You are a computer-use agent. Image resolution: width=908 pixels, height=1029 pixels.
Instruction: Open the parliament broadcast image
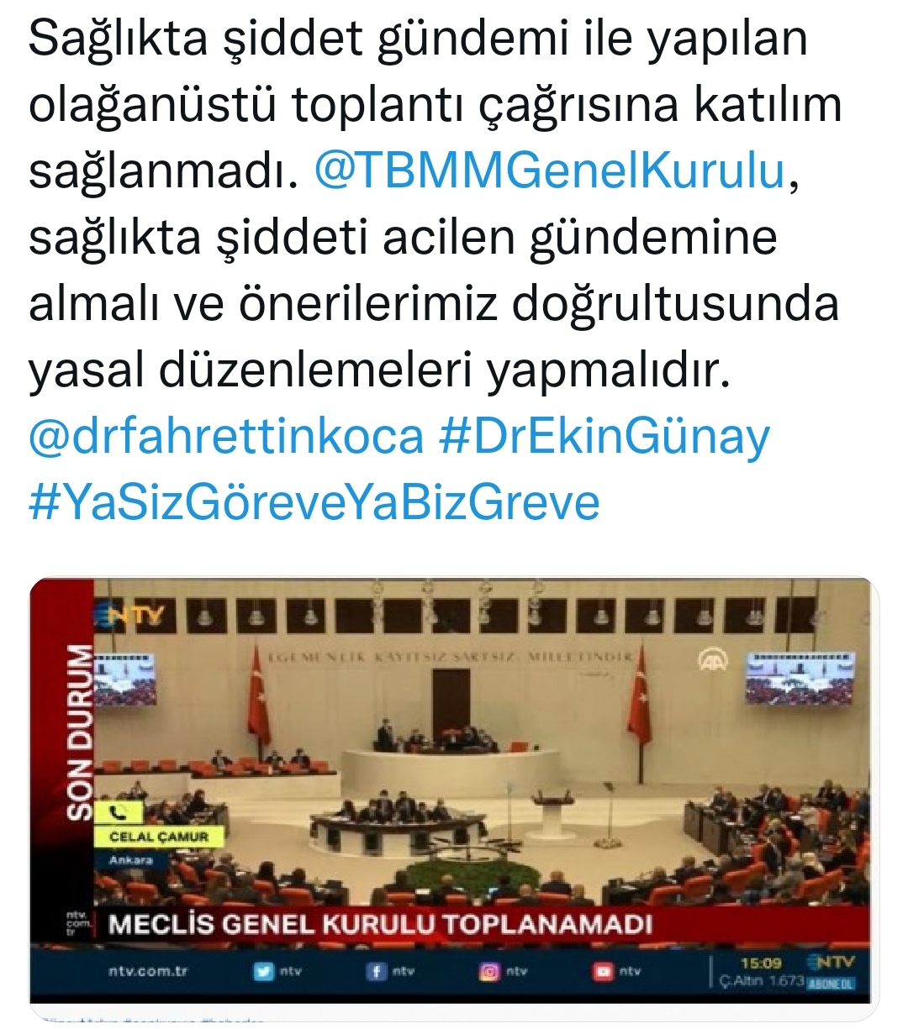[x=455, y=790]
